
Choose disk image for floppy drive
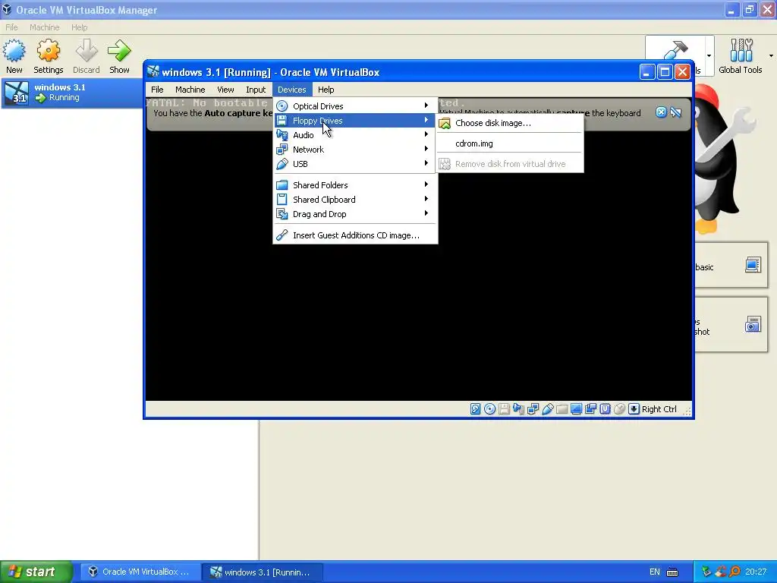[510, 123]
